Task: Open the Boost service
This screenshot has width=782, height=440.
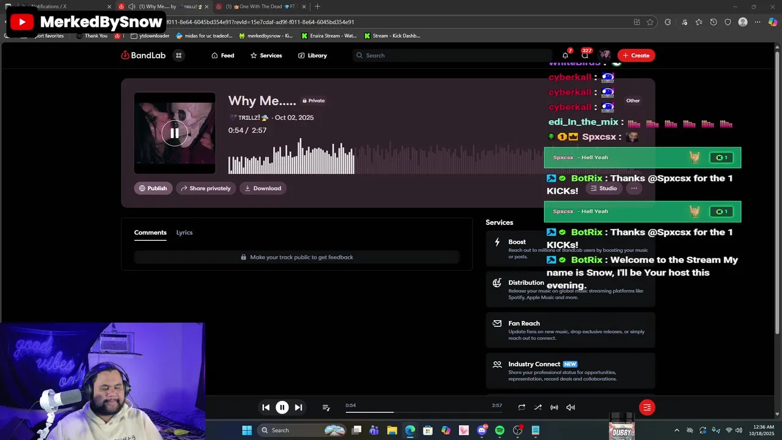Action: tap(571, 249)
